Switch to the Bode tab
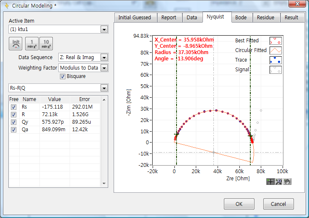 pos(241,18)
